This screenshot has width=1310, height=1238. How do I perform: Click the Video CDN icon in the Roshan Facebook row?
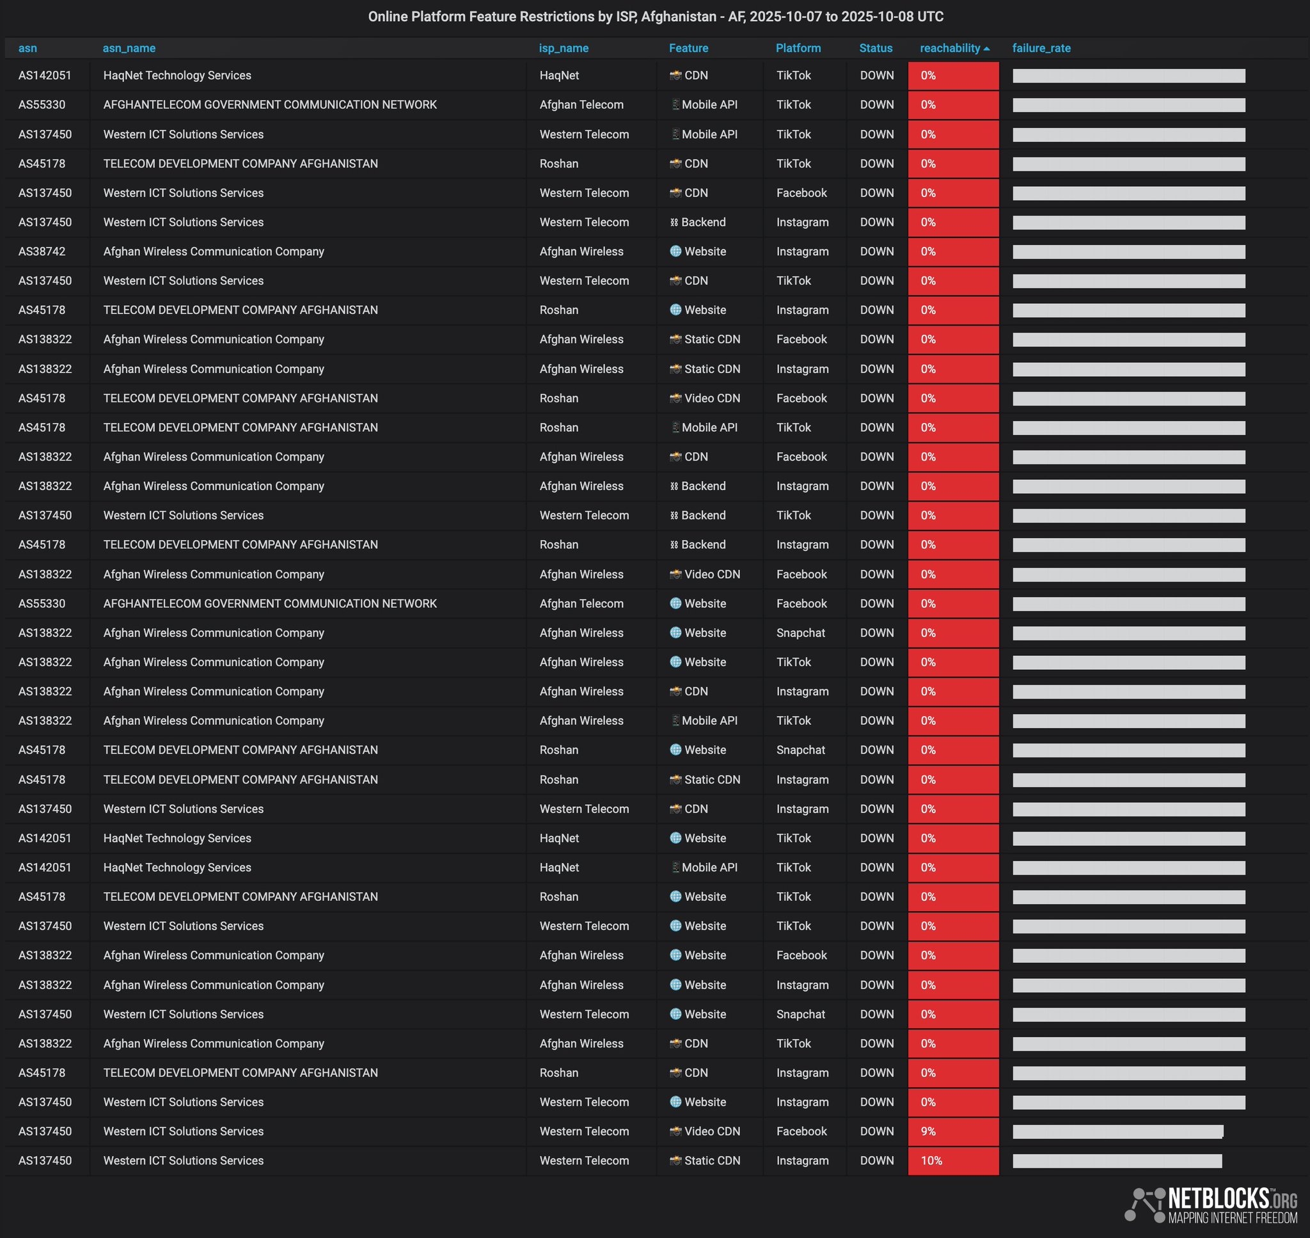(x=676, y=398)
